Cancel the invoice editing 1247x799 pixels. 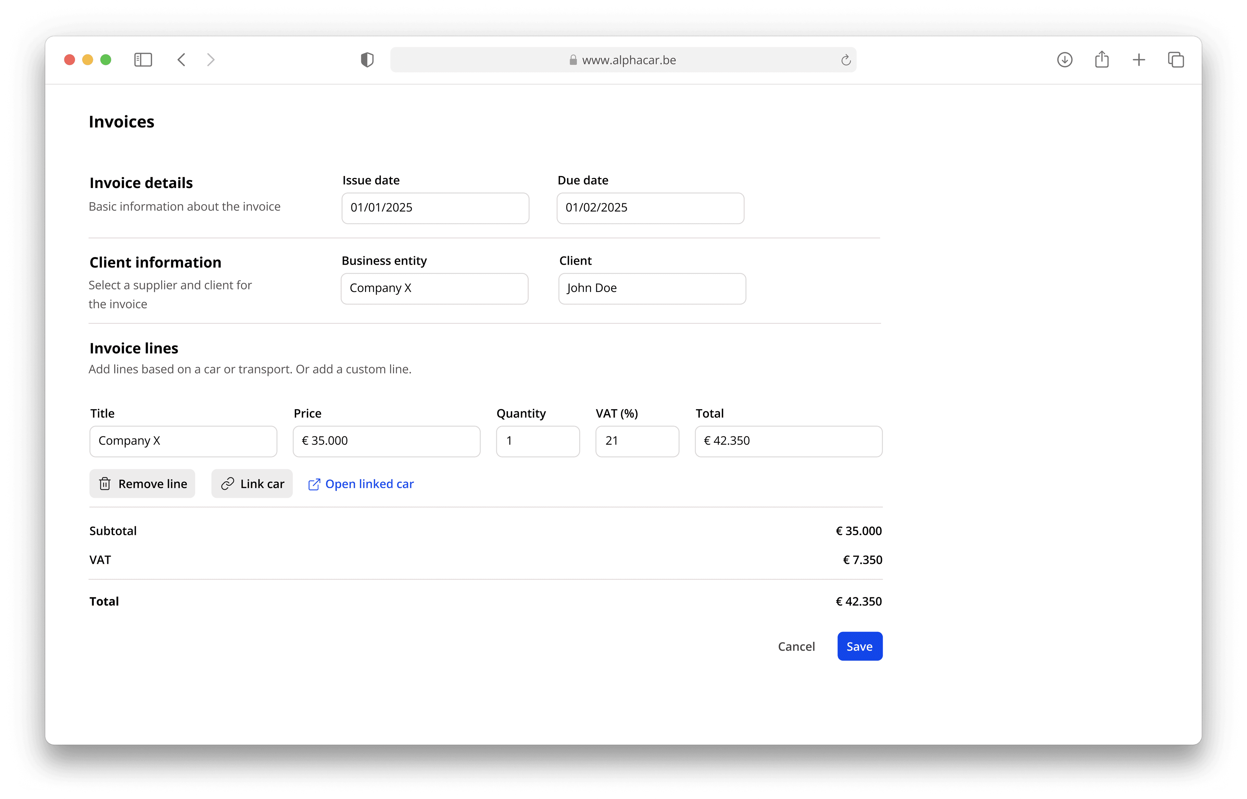(796, 646)
